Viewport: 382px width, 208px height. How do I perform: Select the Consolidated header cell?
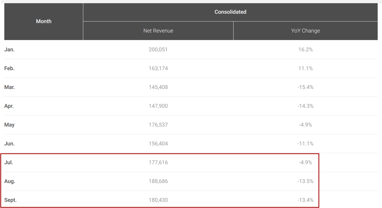click(x=230, y=12)
